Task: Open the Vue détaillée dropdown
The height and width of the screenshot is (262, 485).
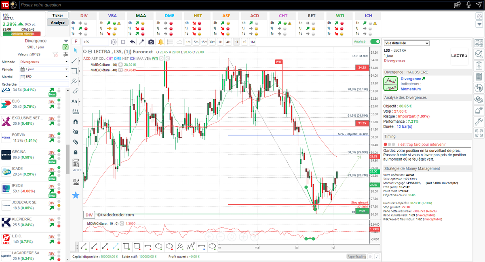Action: [x=407, y=43]
